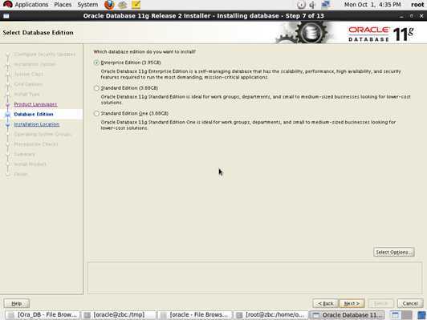Viewport: 427px width, 320px height.
Task: Launch Firefox from the top panel
Action: point(109,5)
